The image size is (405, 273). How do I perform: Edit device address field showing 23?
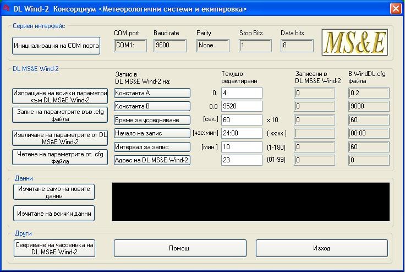tap(242, 160)
